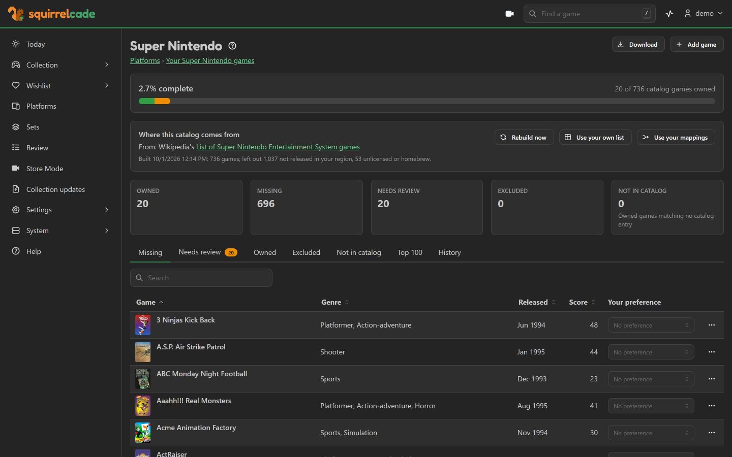The width and height of the screenshot is (732, 457).
Task: Open the History tab
Action: pyautogui.click(x=450, y=252)
